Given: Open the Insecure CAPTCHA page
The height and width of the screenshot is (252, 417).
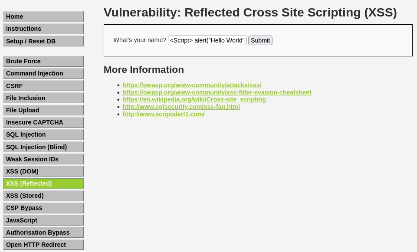Looking at the screenshot, I should [x=43, y=122].
